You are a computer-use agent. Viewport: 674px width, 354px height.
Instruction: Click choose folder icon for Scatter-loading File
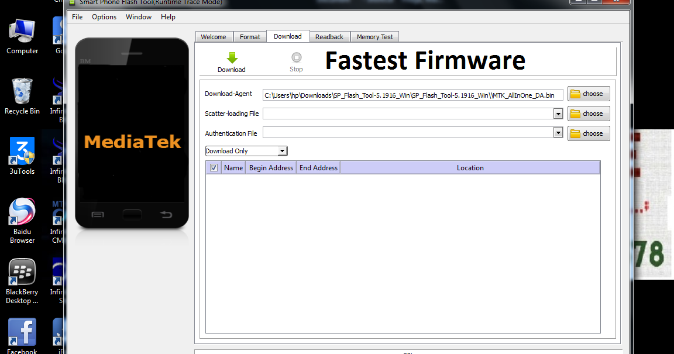[588, 113]
